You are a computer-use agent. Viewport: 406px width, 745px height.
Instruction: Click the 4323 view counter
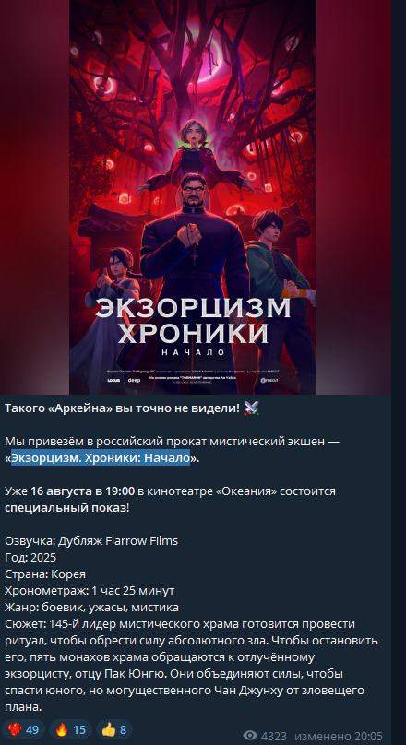coord(274,736)
